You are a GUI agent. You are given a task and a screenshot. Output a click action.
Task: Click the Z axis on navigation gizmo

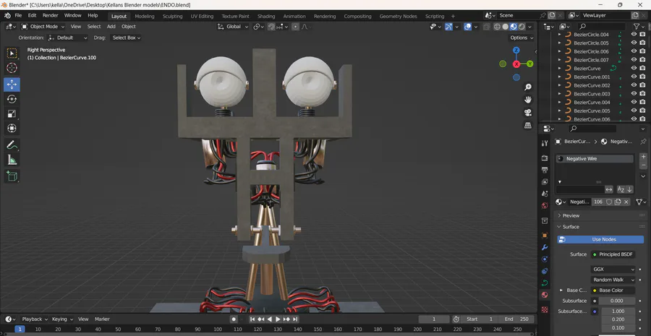coord(516,50)
